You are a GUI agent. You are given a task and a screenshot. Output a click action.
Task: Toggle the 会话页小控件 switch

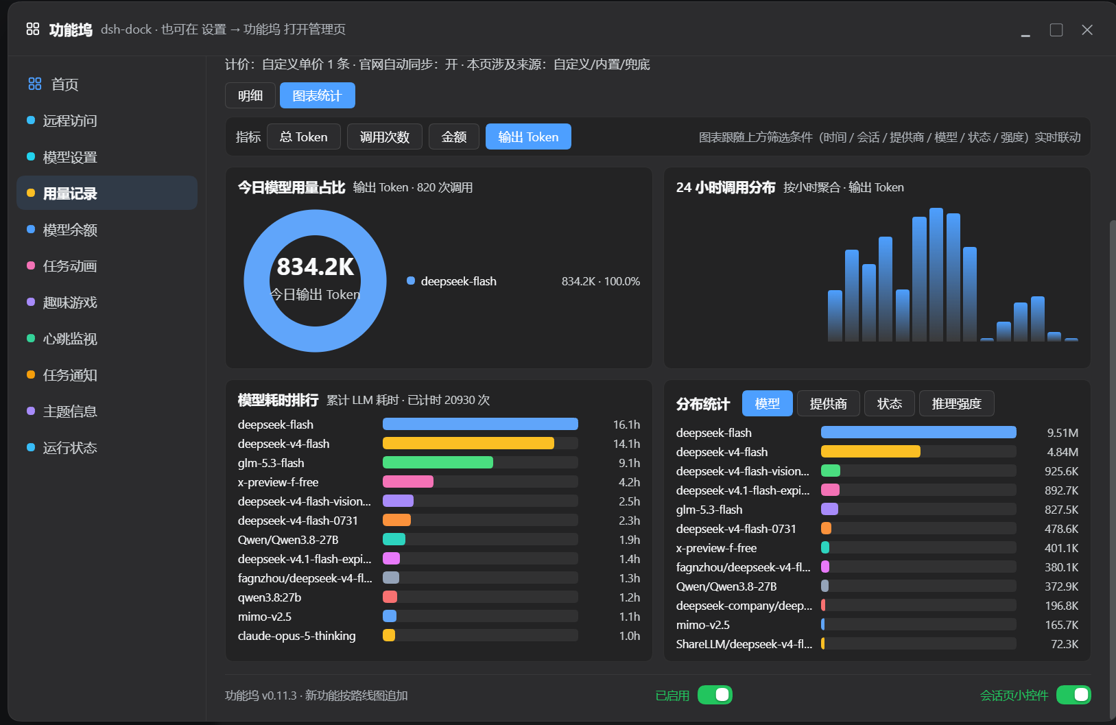coord(1073,695)
